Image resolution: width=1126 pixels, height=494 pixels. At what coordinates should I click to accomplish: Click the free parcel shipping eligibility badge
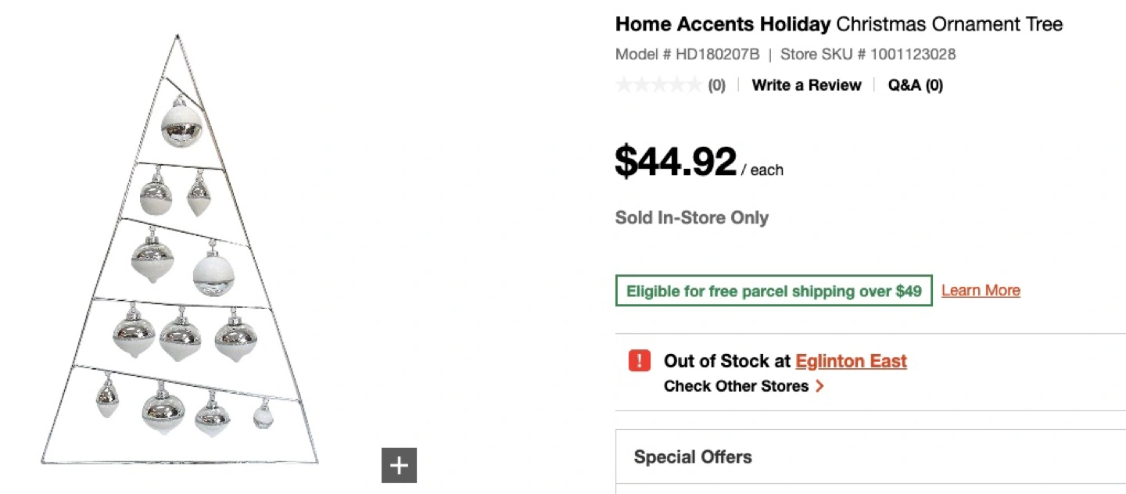pos(773,291)
